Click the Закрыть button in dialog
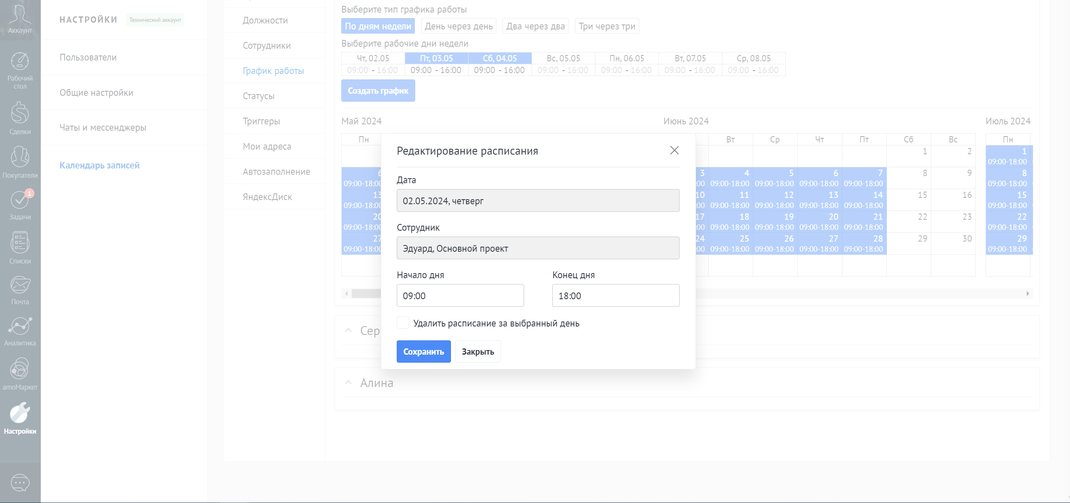The image size is (1070, 503). (477, 351)
